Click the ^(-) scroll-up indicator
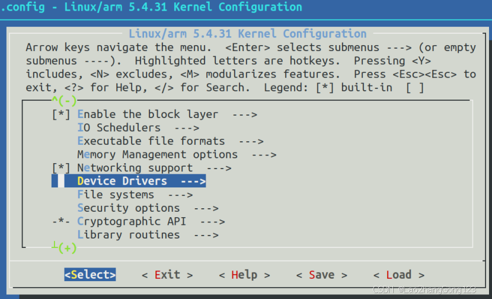 (x=64, y=101)
